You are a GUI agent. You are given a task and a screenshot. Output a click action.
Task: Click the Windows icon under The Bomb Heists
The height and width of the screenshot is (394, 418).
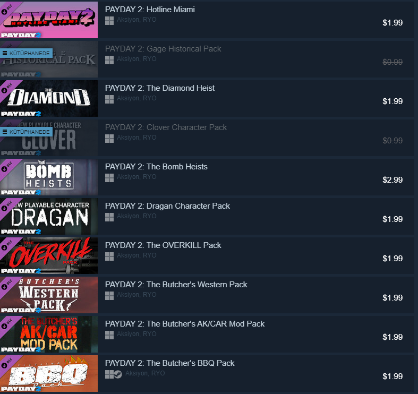pyautogui.click(x=109, y=178)
